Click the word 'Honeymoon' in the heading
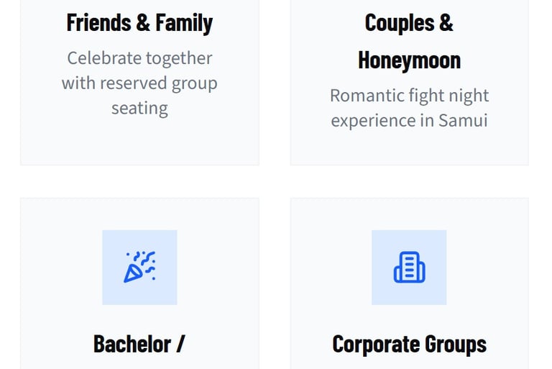The width and height of the screenshot is (552, 369). tap(409, 60)
